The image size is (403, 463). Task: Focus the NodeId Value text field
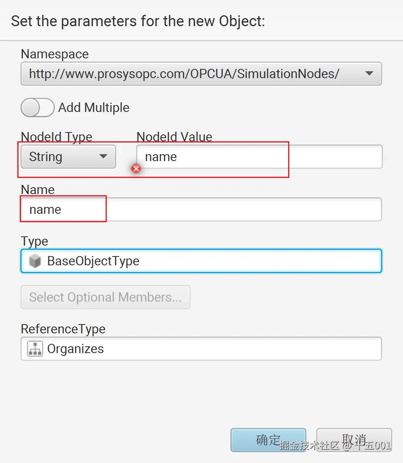pyautogui.click(x=259, y=157)
